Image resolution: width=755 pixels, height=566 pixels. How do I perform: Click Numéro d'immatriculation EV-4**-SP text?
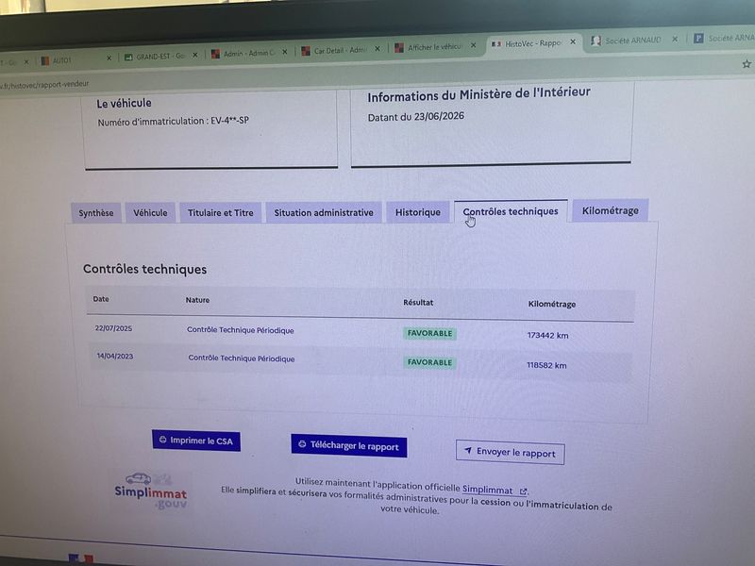[x=174, y=122]
